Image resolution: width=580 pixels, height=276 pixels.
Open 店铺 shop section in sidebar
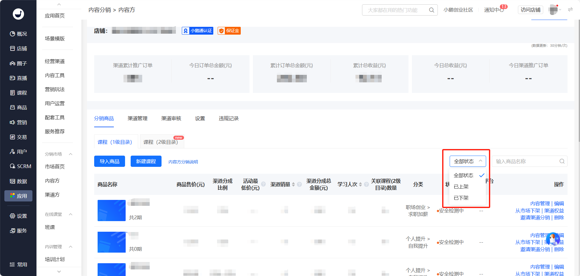pos(18,48)
